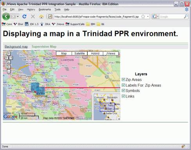Bookmark this page with the star icon
This screenshot has width=191, height=150.
[143, 16]
